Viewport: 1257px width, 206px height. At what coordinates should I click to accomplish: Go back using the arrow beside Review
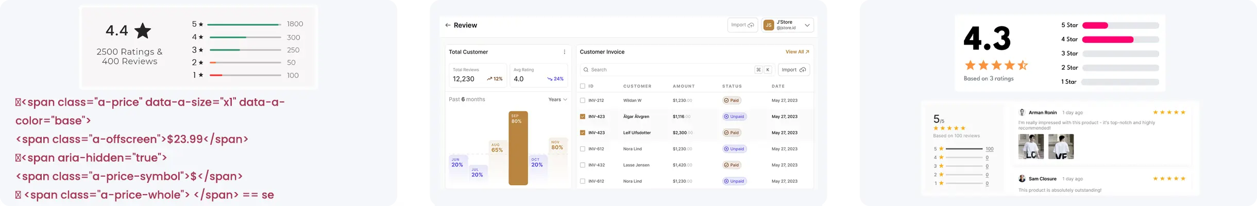click(448, 25)
